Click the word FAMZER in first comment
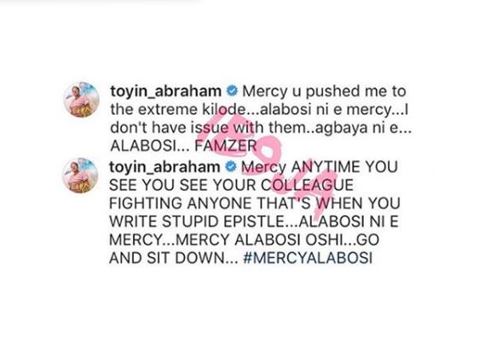 226,146
